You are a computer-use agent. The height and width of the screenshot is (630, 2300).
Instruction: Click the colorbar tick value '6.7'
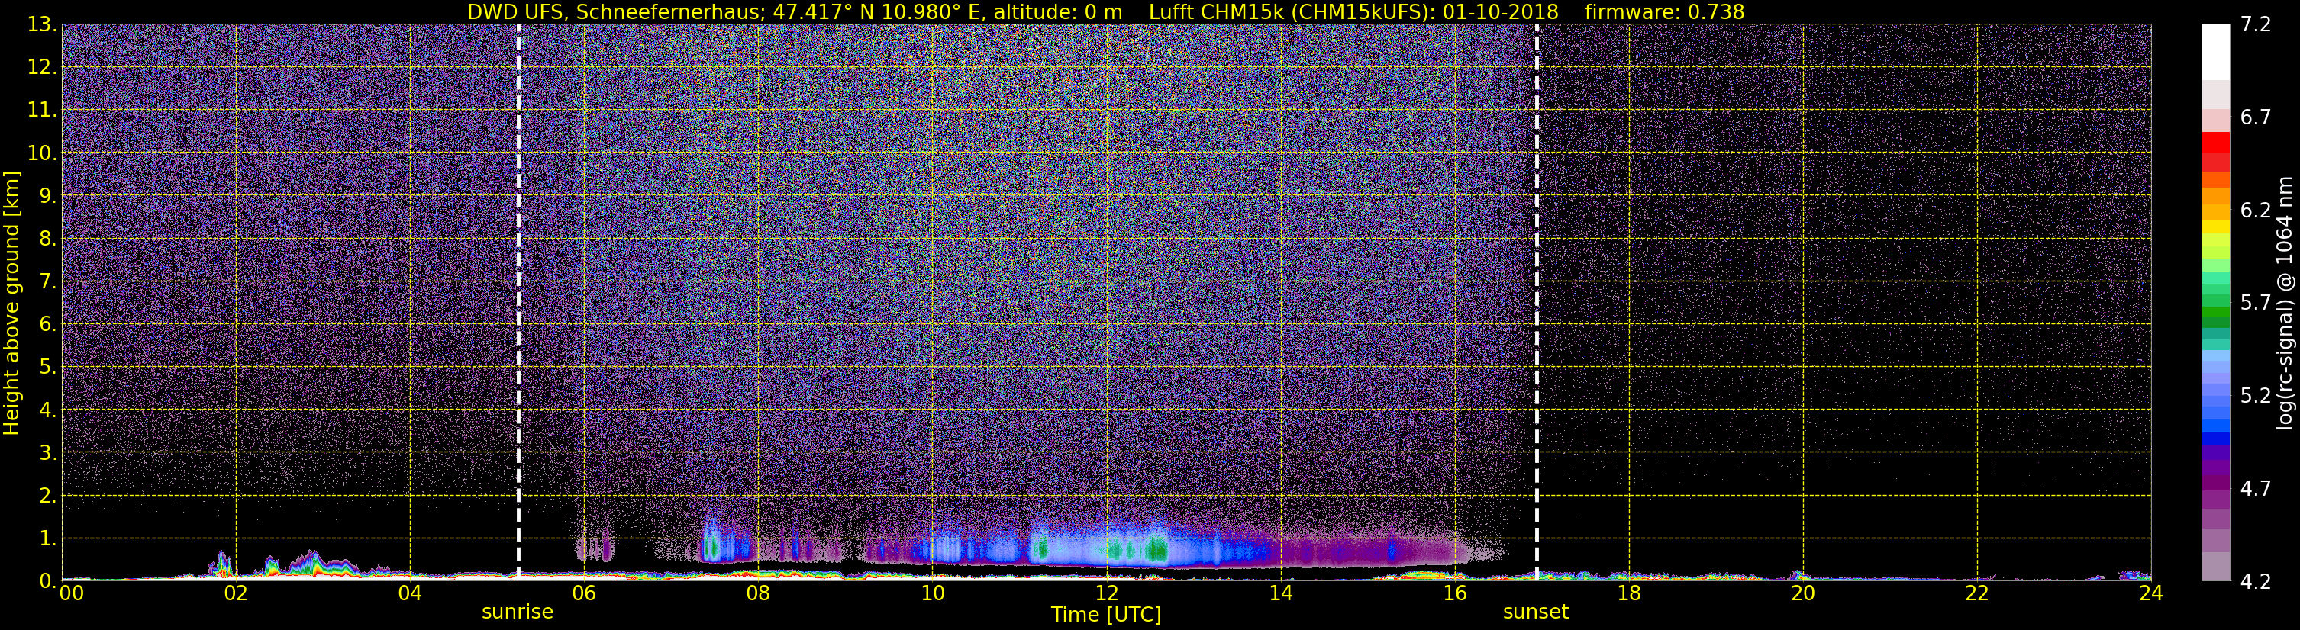2256,117
